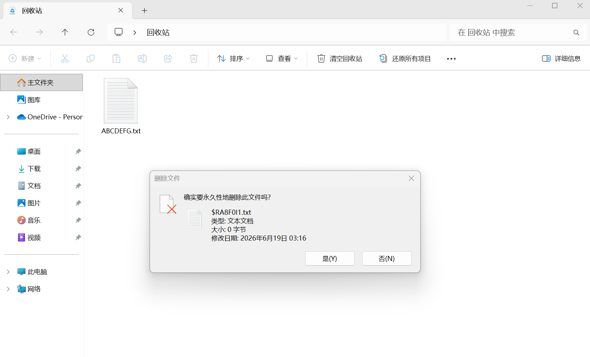Go up one folder level
Viewport: 590px width, 357px height.
click(65, 32)
